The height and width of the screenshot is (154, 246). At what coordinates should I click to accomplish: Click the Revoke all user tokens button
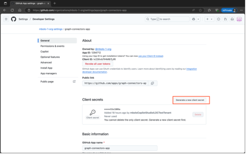pyautogui.click(x=98, y=64)
